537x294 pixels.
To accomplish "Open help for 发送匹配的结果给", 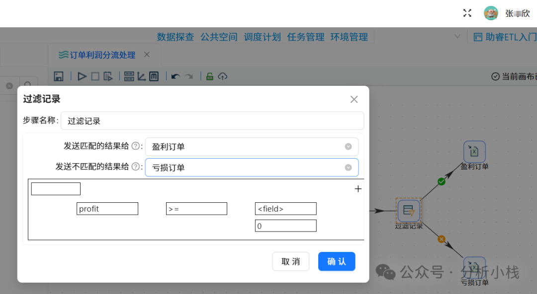I will (136, 146).
